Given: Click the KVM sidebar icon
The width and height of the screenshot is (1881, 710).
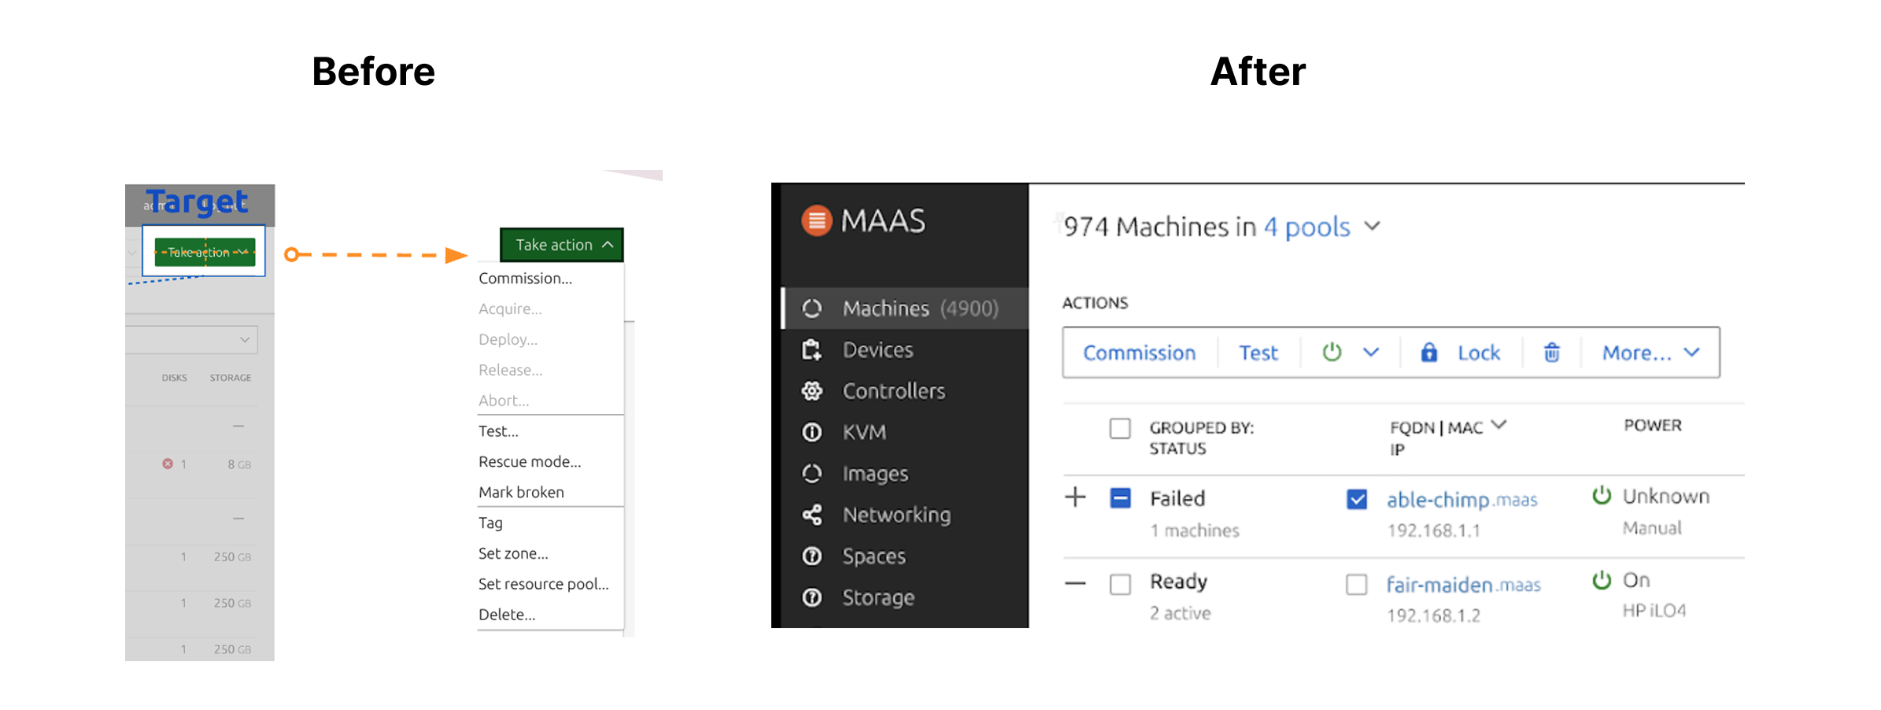Looking at the screenshot, I should point(811,432).
